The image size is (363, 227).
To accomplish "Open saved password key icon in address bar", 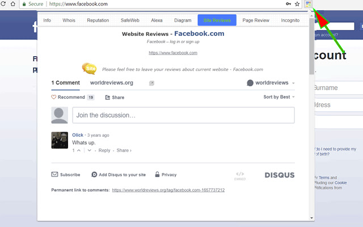I will click(x=288, y=4).
